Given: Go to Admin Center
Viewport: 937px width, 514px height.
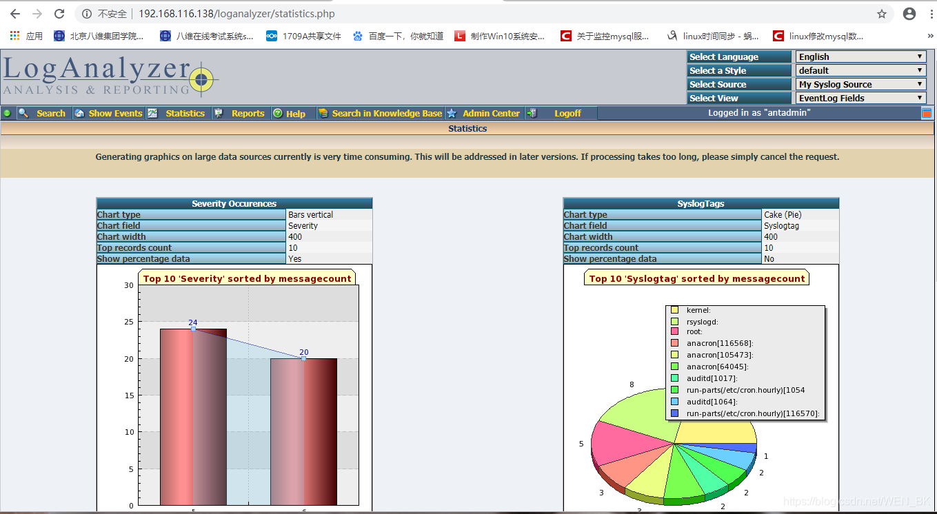Looking at the screenshot, I should tap(491, 113).
